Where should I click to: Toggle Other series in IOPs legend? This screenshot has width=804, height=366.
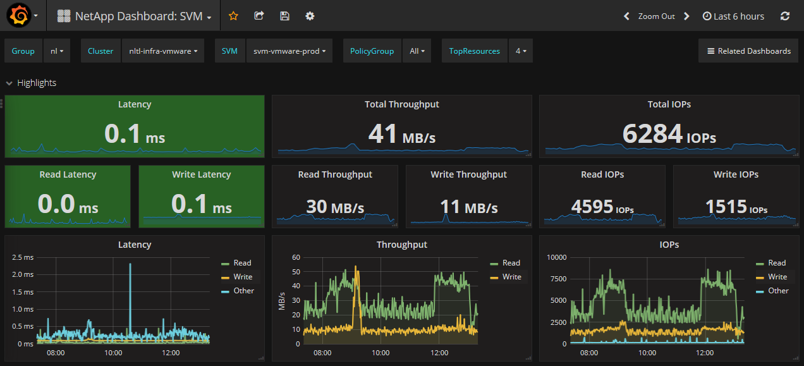(x=778, y=291)
